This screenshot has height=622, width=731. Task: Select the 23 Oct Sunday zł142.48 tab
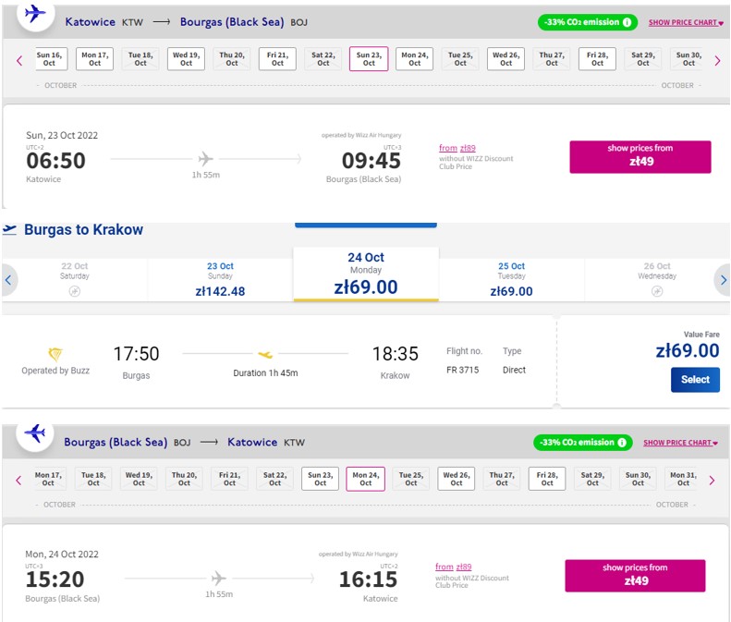[x=220, y=279]
